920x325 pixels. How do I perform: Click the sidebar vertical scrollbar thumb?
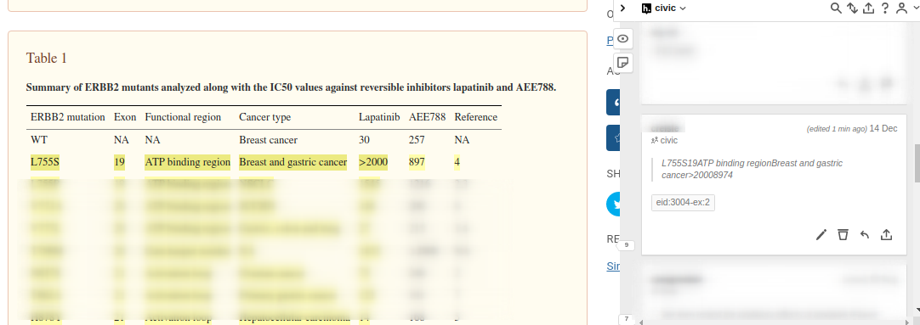pyautogui.click(x=917, y=164)
